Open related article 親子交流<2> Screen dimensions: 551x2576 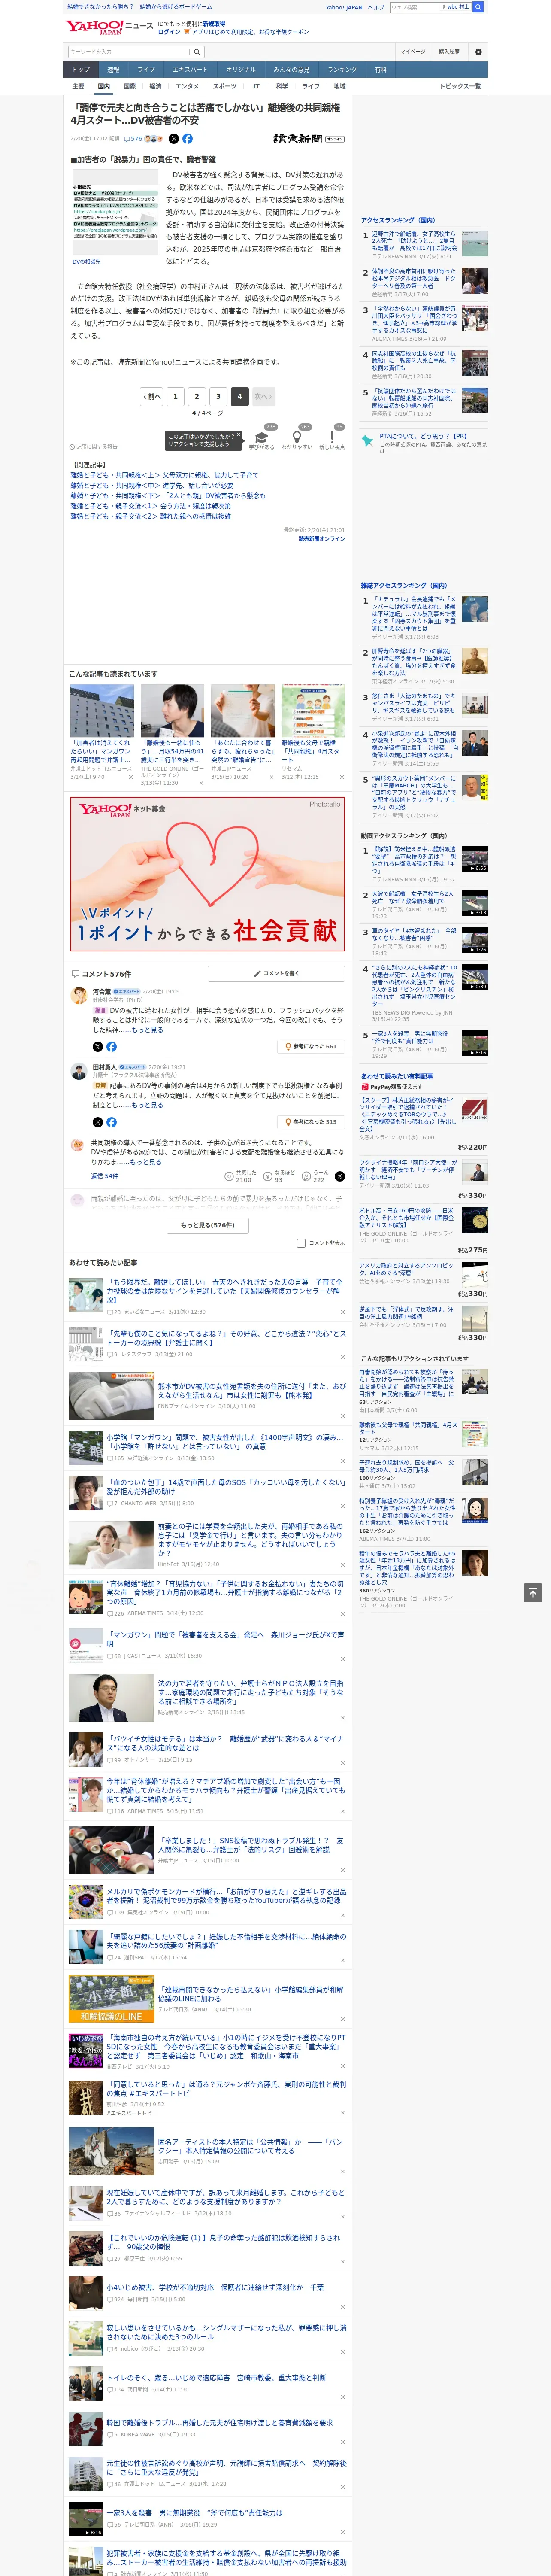150,516
